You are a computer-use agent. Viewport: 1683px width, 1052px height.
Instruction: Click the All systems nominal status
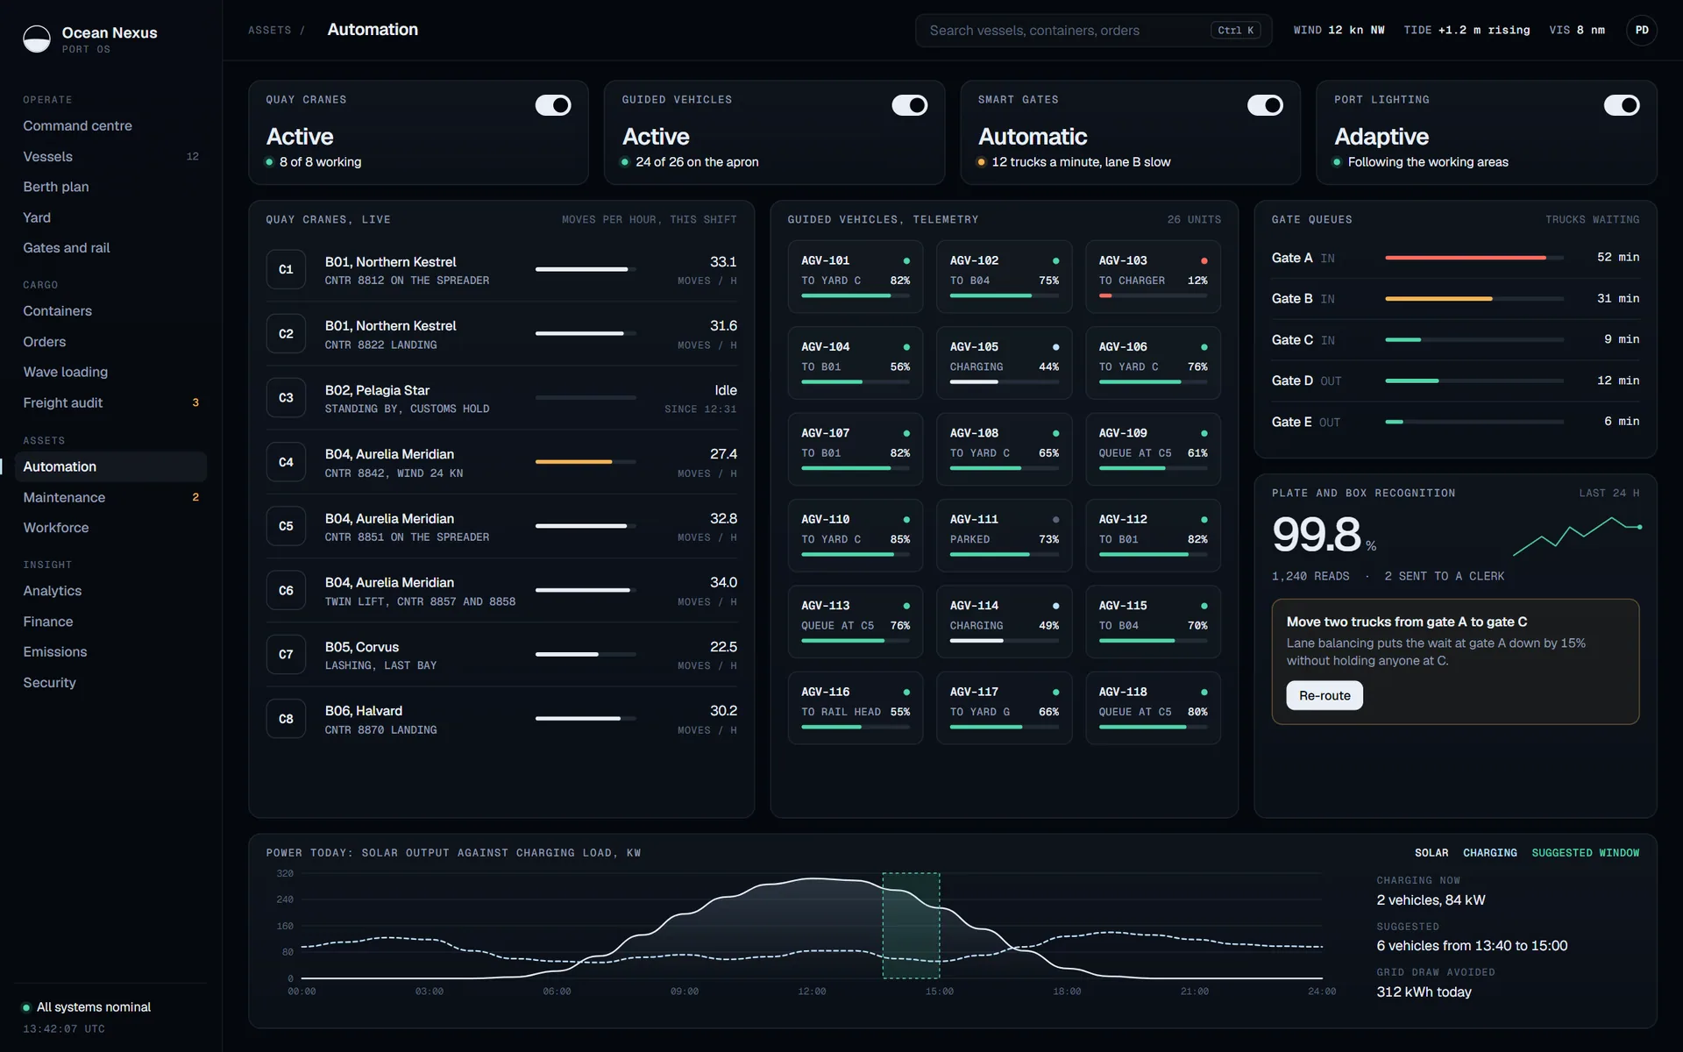click(87, 1007)
